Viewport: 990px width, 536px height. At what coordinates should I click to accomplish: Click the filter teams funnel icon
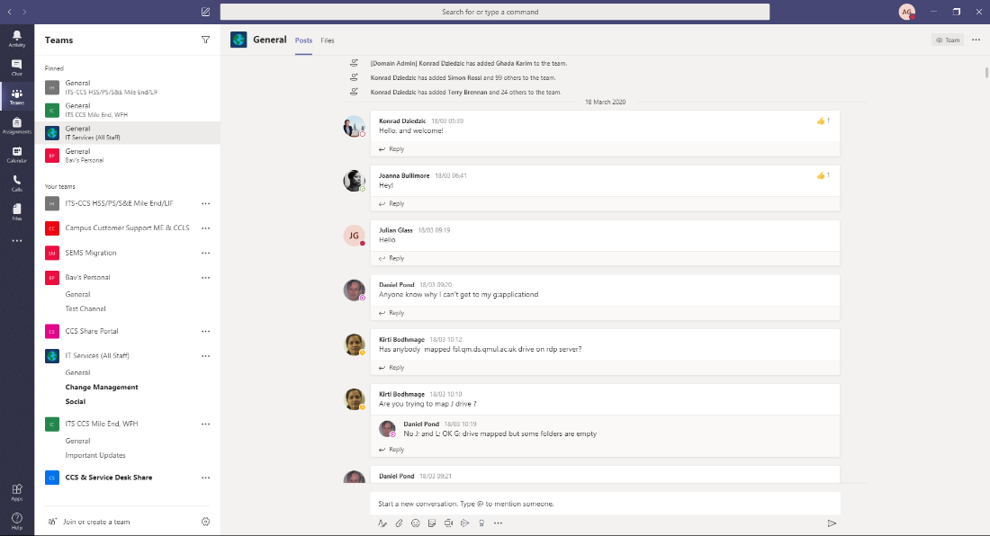pyautogui.click(x=205, y=40)
